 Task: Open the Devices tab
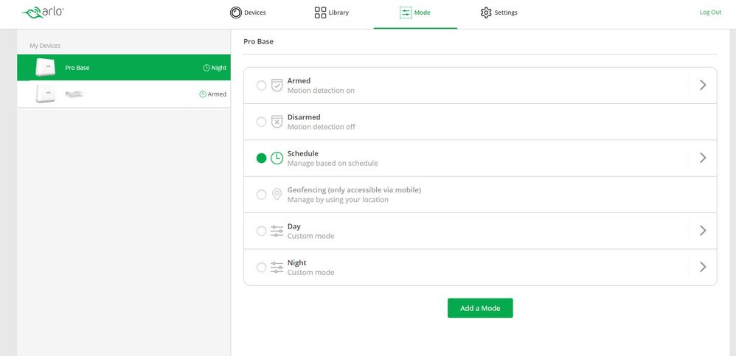[x=248, y=13]
